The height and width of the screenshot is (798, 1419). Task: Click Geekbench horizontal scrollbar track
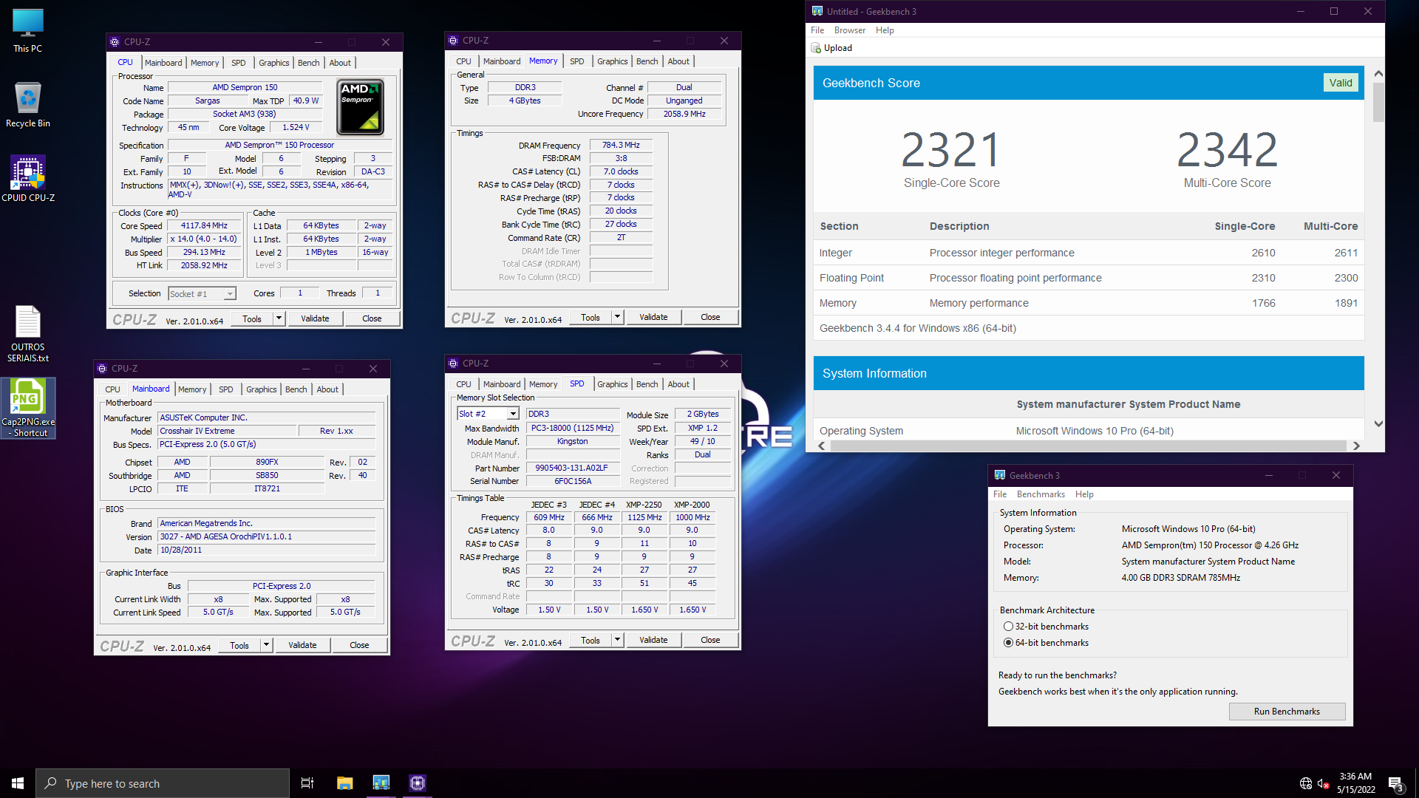tap(1088, 446)
